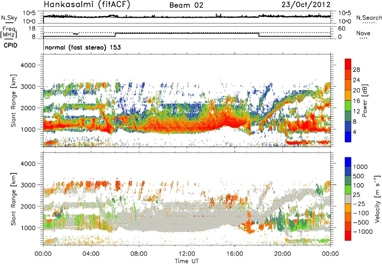The width and height of the screenshot is (382, 264).
Task: Click the '3000' tick of the velocity panel
Action: [x=28, y=185]
